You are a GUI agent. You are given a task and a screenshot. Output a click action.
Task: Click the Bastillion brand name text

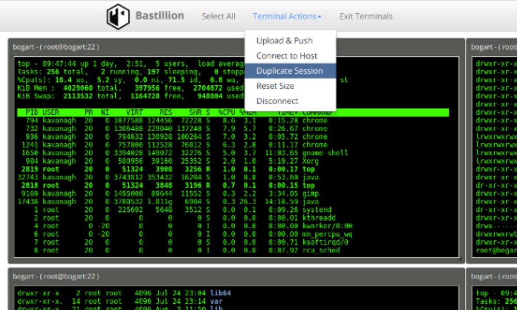point(159,16)
